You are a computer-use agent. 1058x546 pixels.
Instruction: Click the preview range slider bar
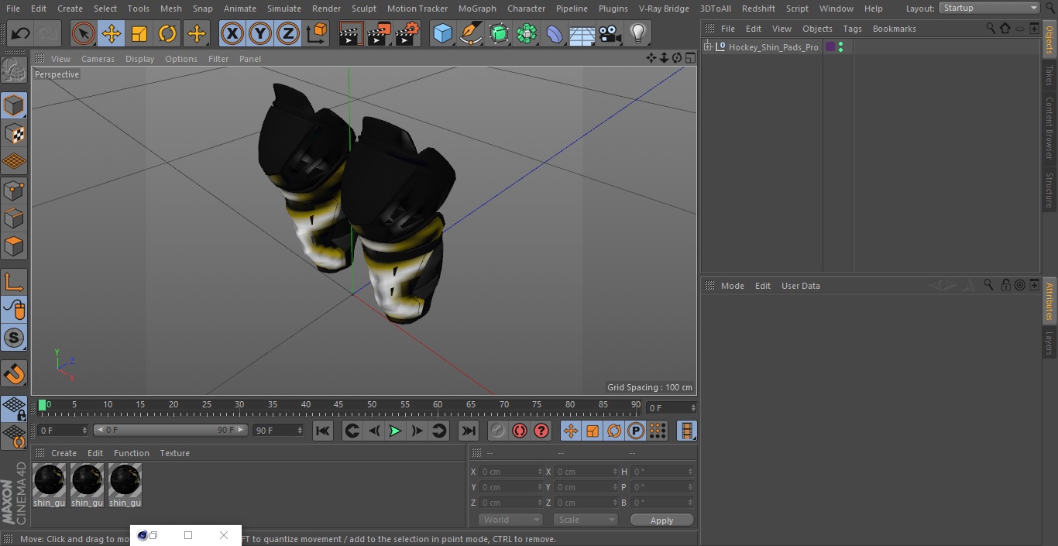coord(170,430)
